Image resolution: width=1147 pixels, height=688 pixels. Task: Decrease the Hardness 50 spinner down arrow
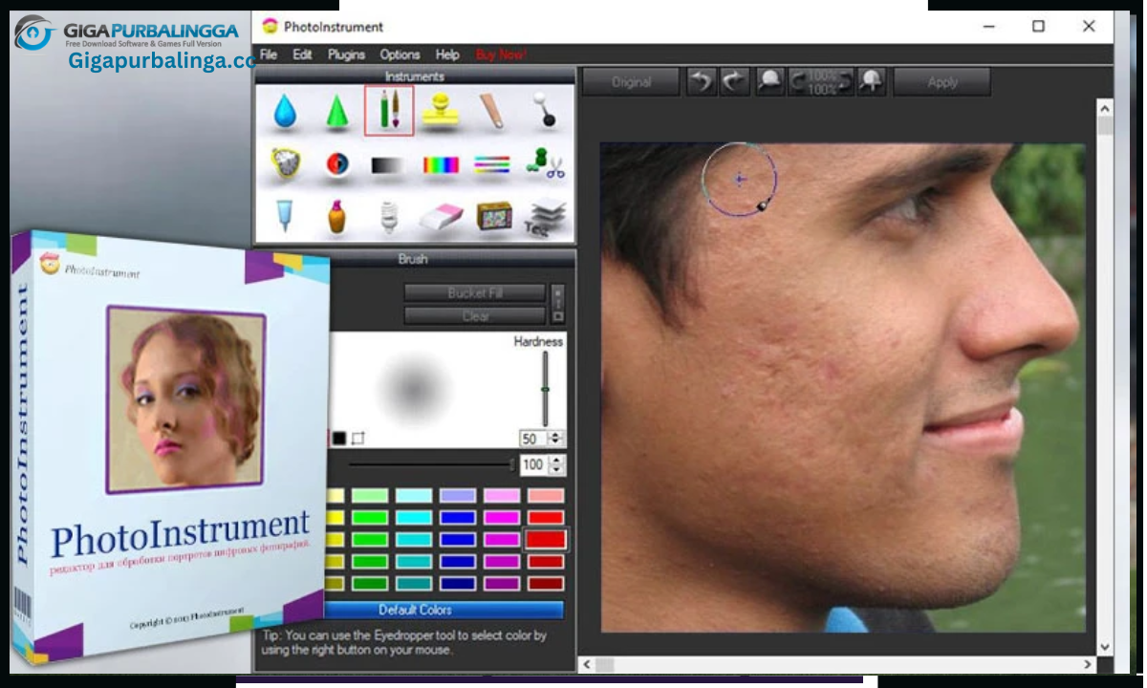click(x=557, y=443)
